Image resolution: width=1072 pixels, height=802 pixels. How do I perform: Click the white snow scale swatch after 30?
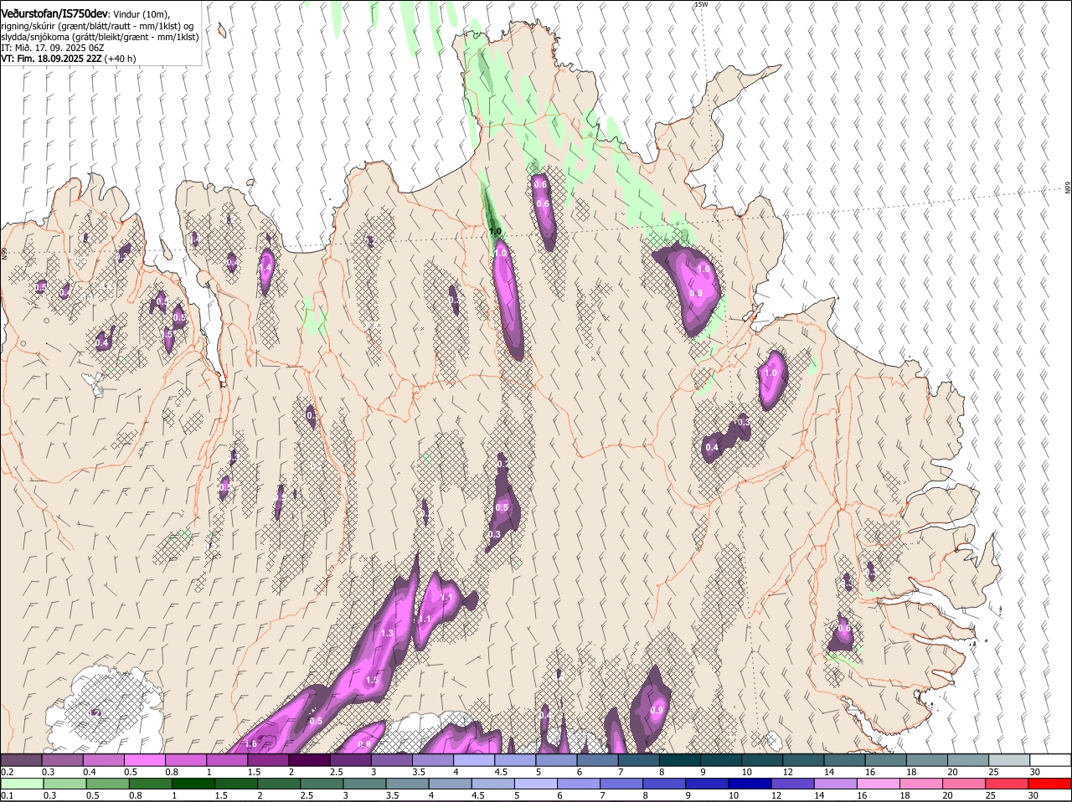pos(1051,759)
